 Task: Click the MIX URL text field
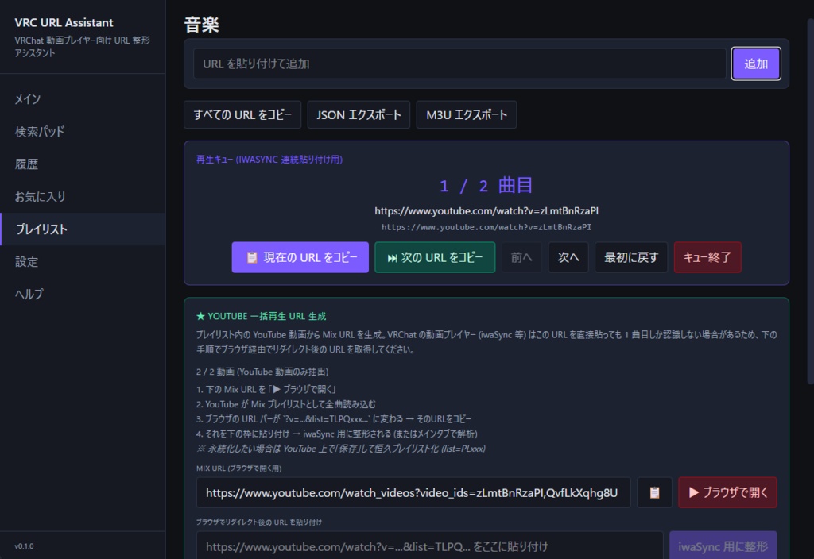(x=413, y=492)
